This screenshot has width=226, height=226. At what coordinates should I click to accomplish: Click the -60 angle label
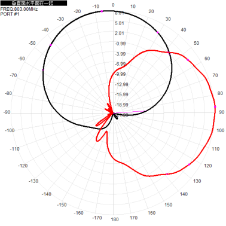click(21, 59)
